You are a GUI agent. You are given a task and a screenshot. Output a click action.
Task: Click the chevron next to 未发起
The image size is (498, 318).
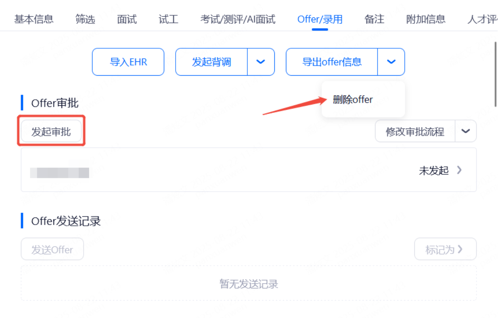click(x=459, y=170)
